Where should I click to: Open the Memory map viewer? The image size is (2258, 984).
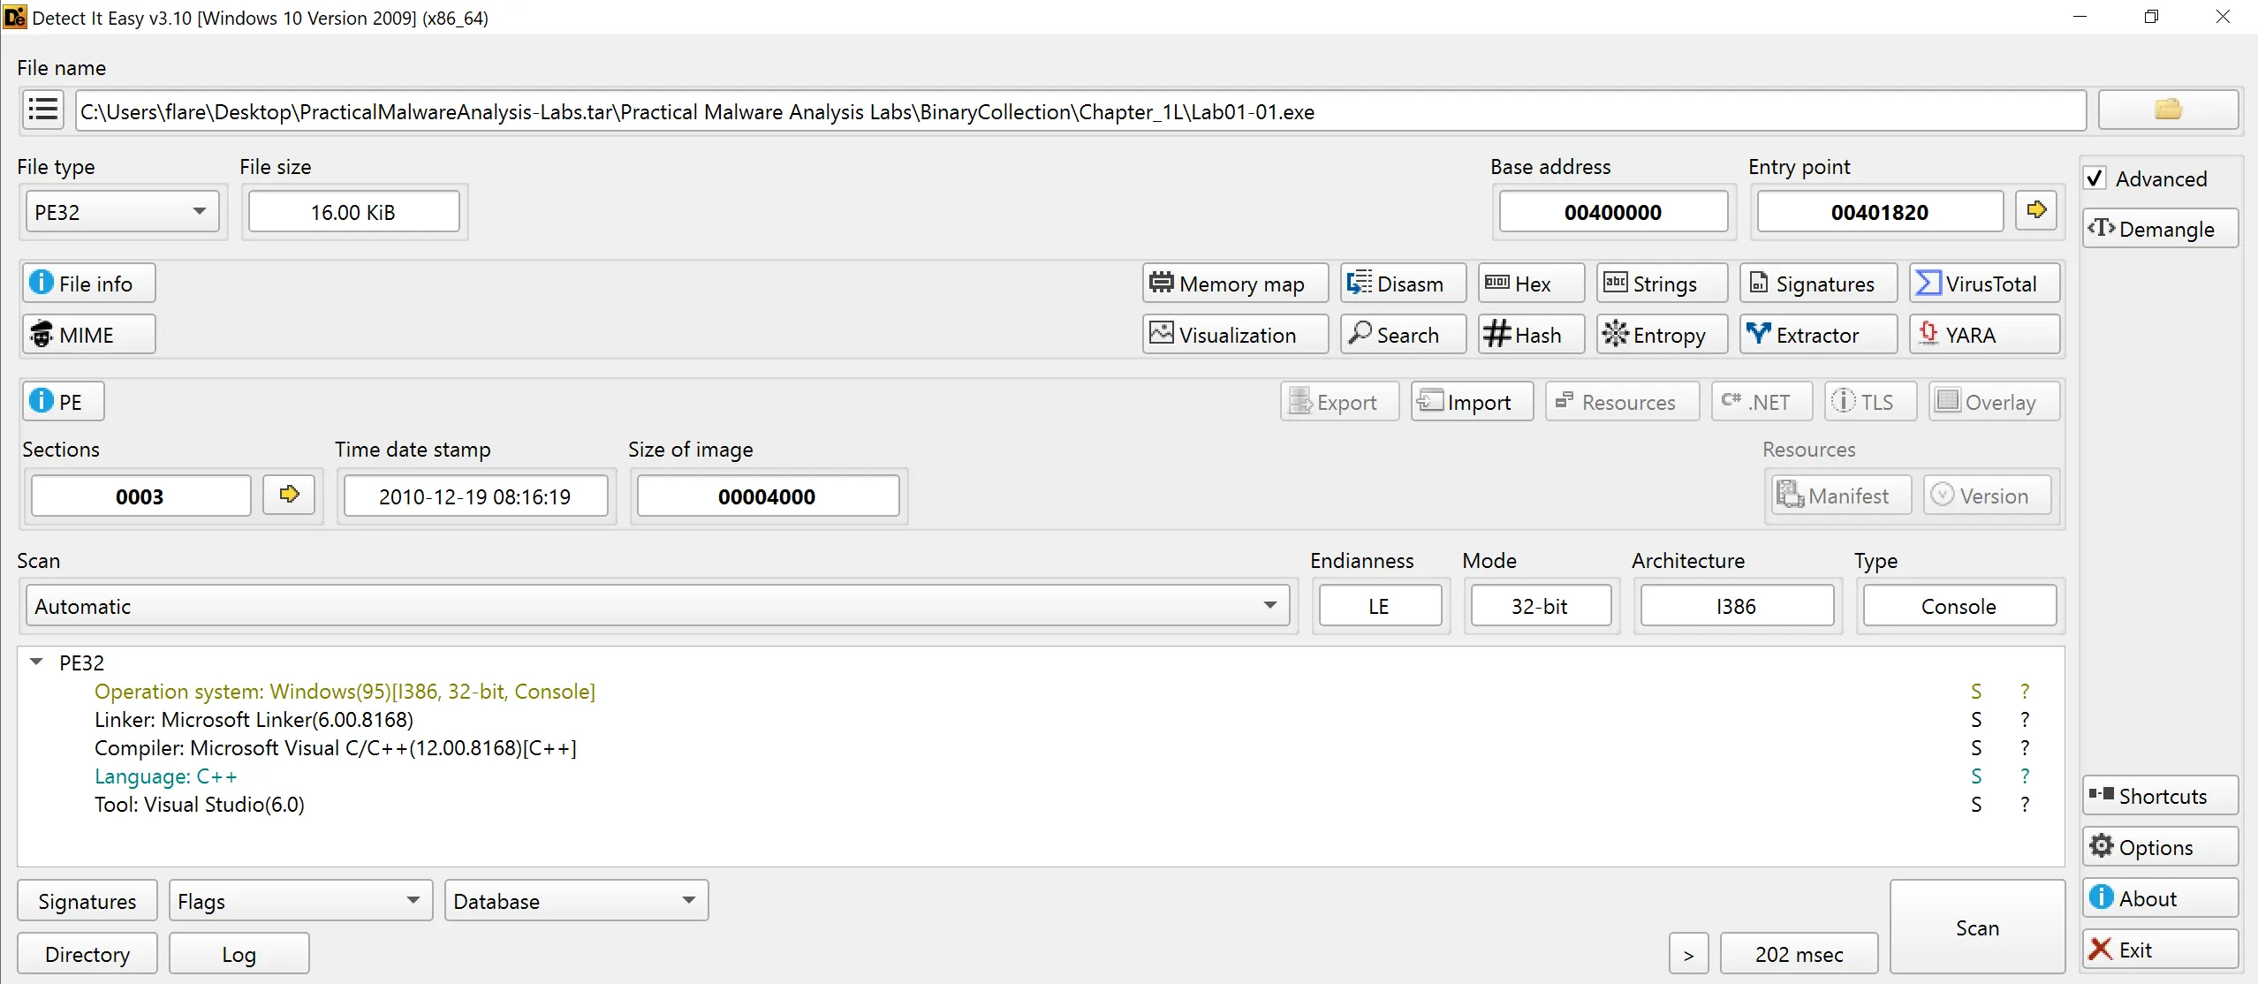[1234, 284]
